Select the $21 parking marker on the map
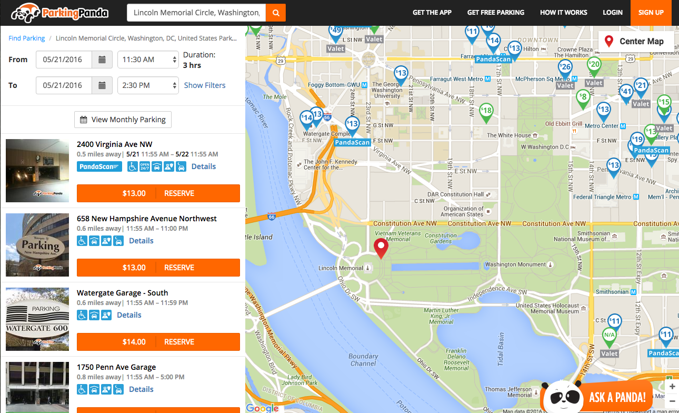This screenshot has width=679, height=413. point(641,87)
